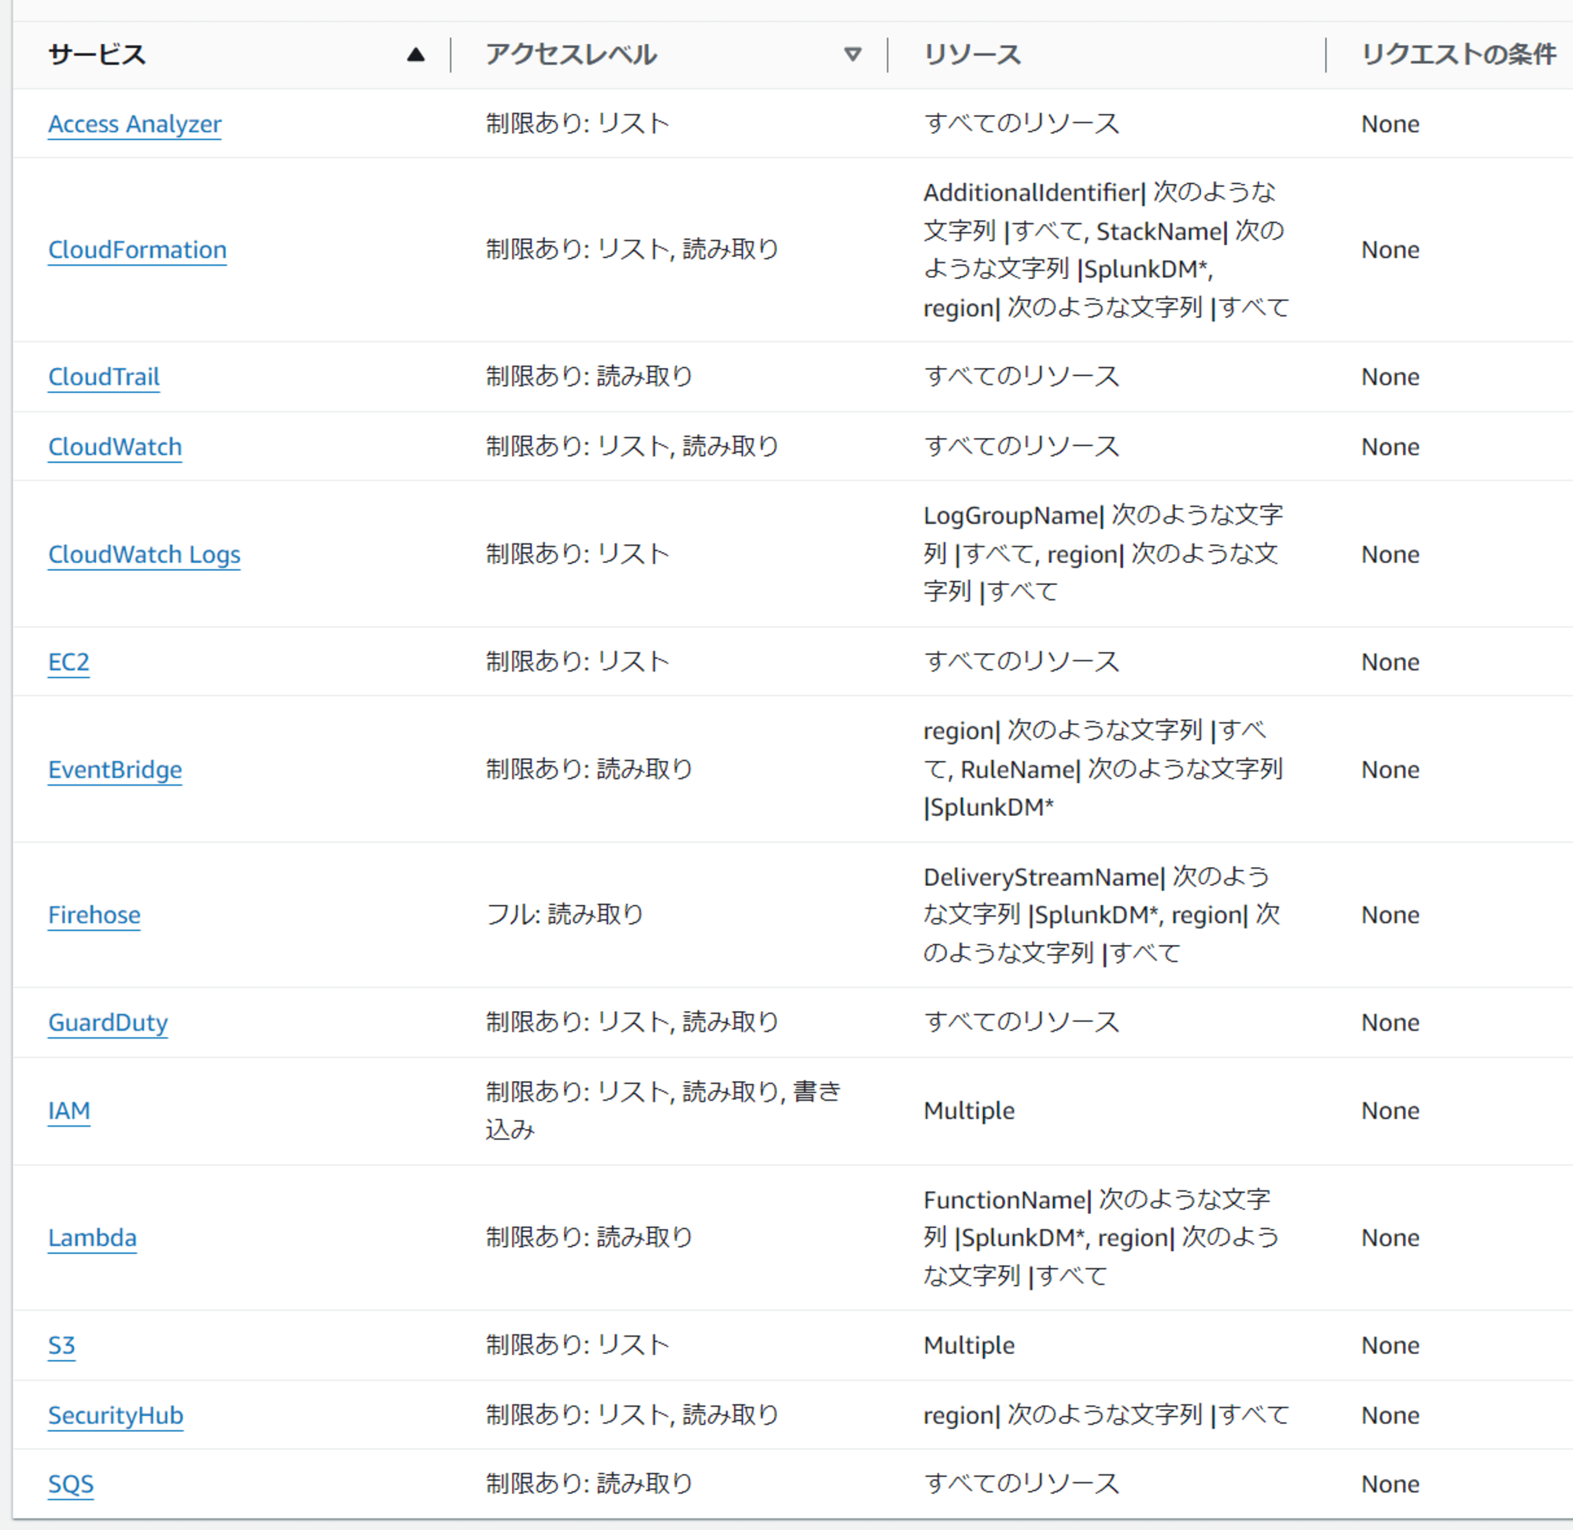
Task: Select the EventBridge RuleName resource text
Action: point(1103,770)
